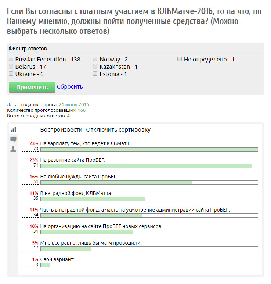Expand vote count 3 for Свой вариант
This screenshot has width=271, height=284.
click(37, 265)
